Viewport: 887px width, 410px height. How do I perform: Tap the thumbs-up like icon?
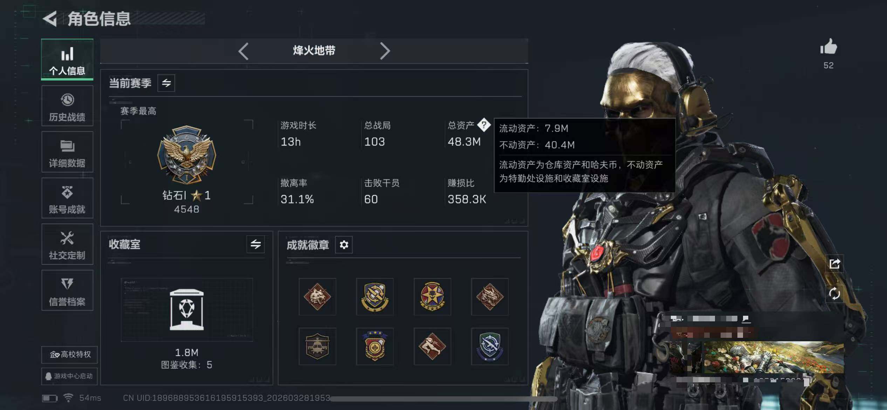click(828, 47)
